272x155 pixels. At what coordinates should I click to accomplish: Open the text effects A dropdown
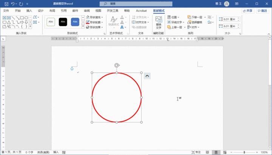pyautogui.click(x=123, y=27)
